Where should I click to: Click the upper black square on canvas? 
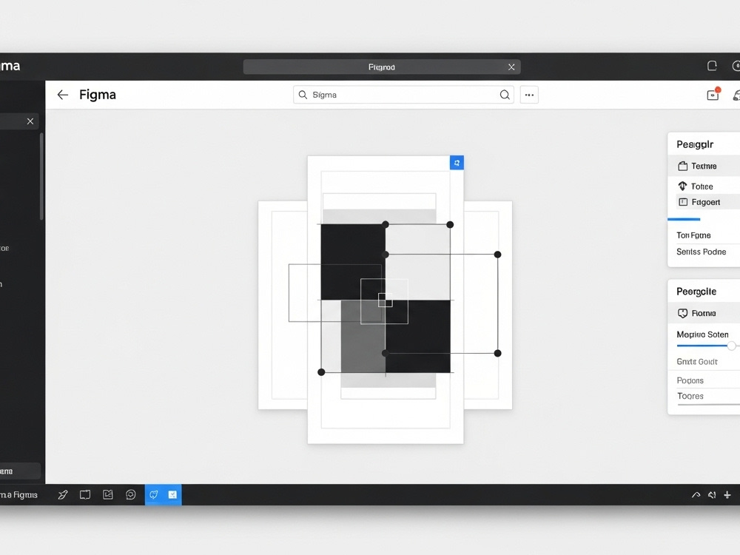point(353,262)
